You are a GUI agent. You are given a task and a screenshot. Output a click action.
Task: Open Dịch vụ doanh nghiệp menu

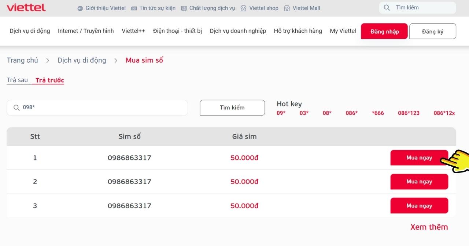pos(238,31)
